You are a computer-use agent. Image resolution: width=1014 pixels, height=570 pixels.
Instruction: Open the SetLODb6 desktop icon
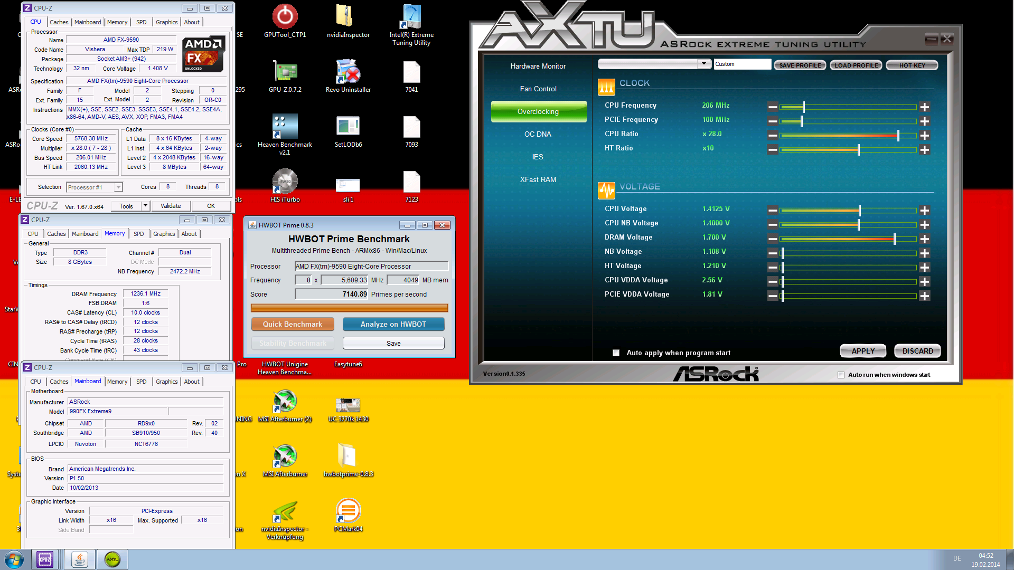tap(348, 131)
